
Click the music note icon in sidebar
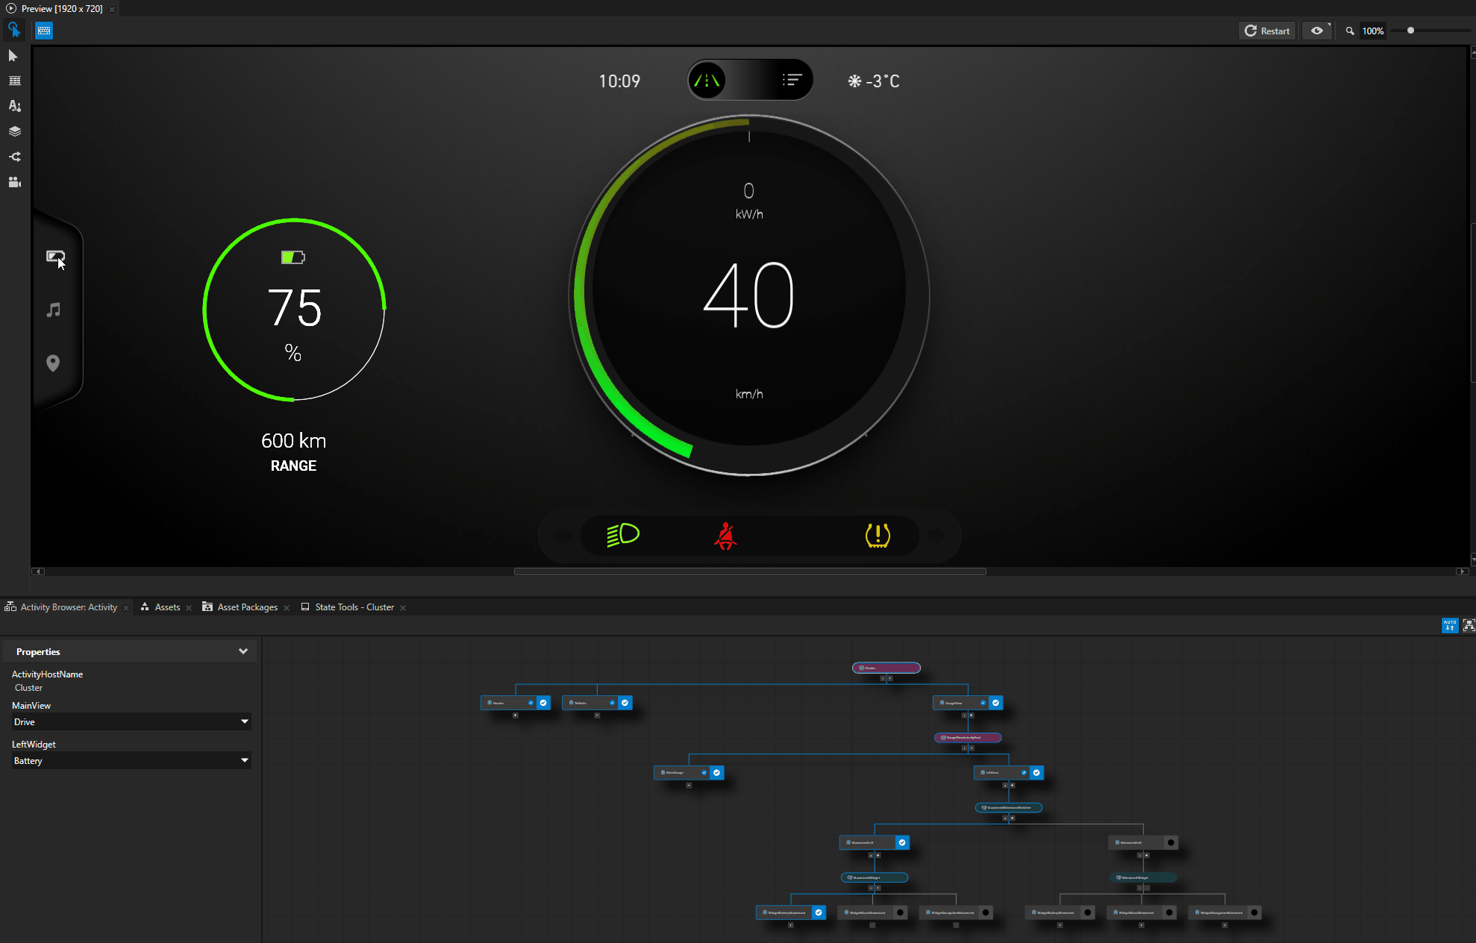coord(54,311)
